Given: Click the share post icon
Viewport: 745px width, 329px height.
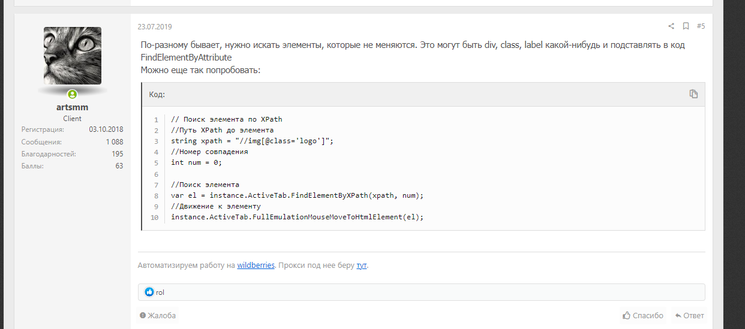Looking at the screenshot, I should [671, 26].
